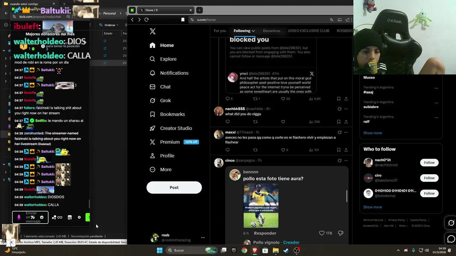
Task: Select the pinned Kick browser tab
Action: click(x=132, y=10)
